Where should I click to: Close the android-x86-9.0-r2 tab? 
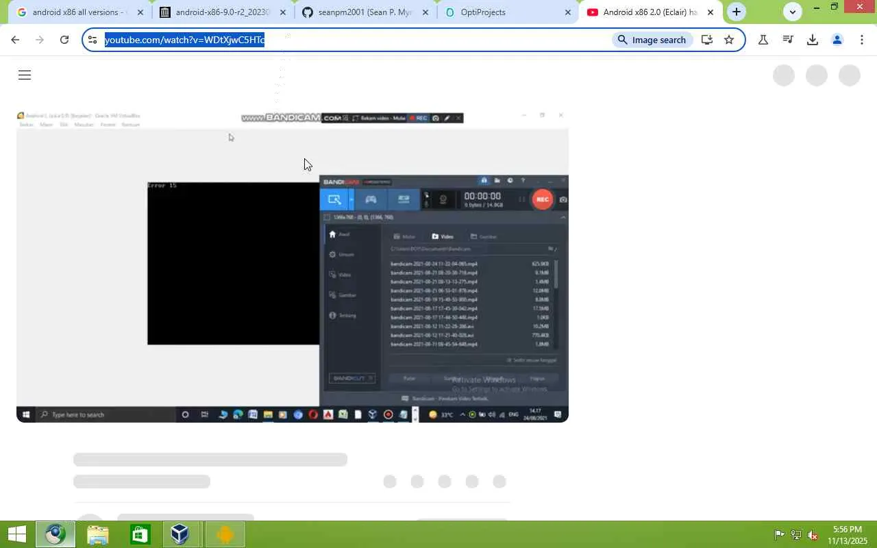coord(283,12)
